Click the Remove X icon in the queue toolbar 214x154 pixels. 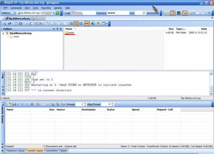point(38,104)
